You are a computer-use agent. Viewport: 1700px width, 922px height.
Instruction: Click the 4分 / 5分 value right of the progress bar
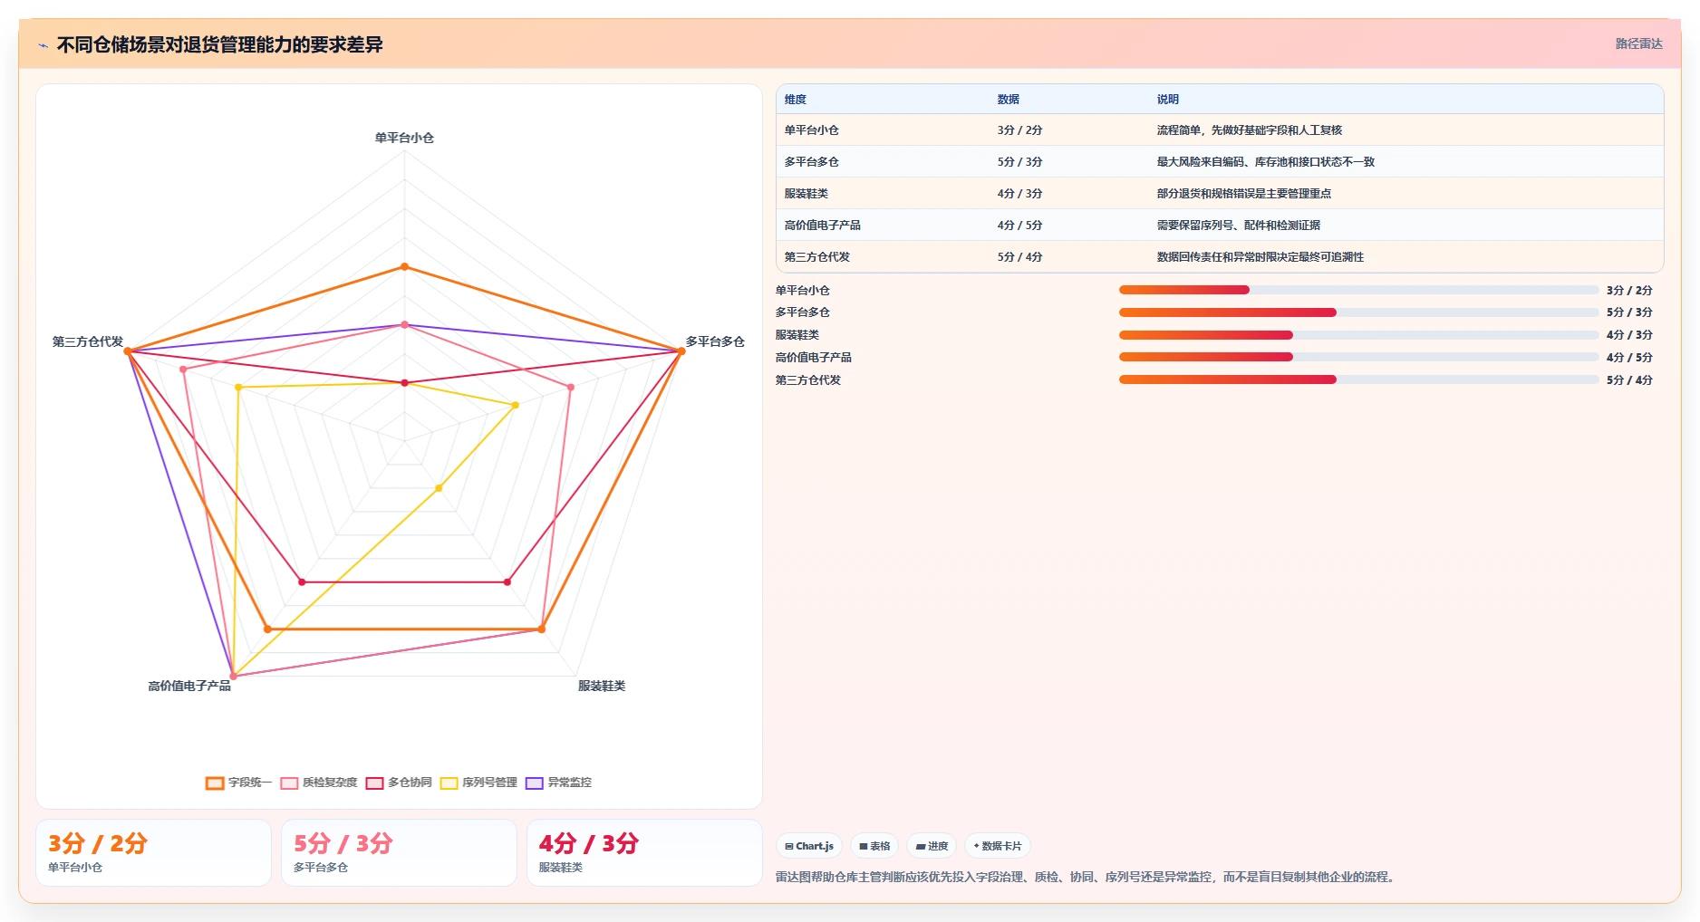click(x=1629, y=358)
